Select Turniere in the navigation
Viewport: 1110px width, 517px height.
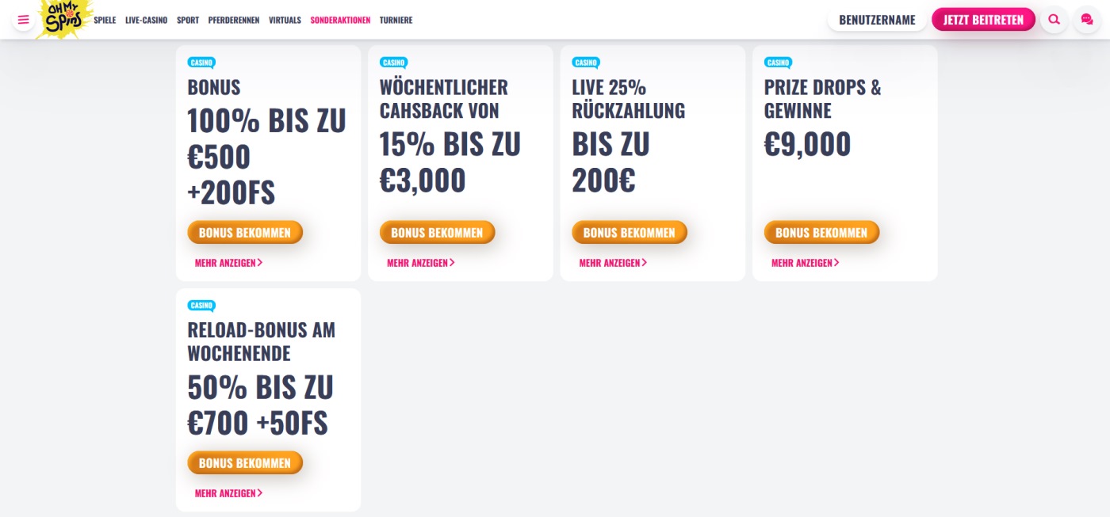point(396,21)
